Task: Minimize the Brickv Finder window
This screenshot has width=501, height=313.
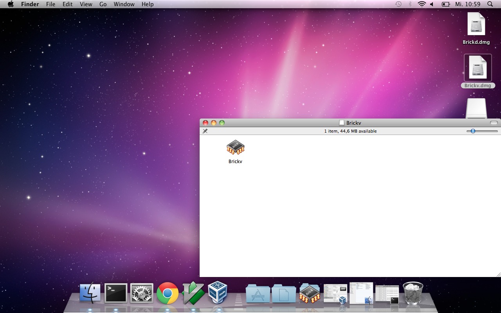Action: 214,123
